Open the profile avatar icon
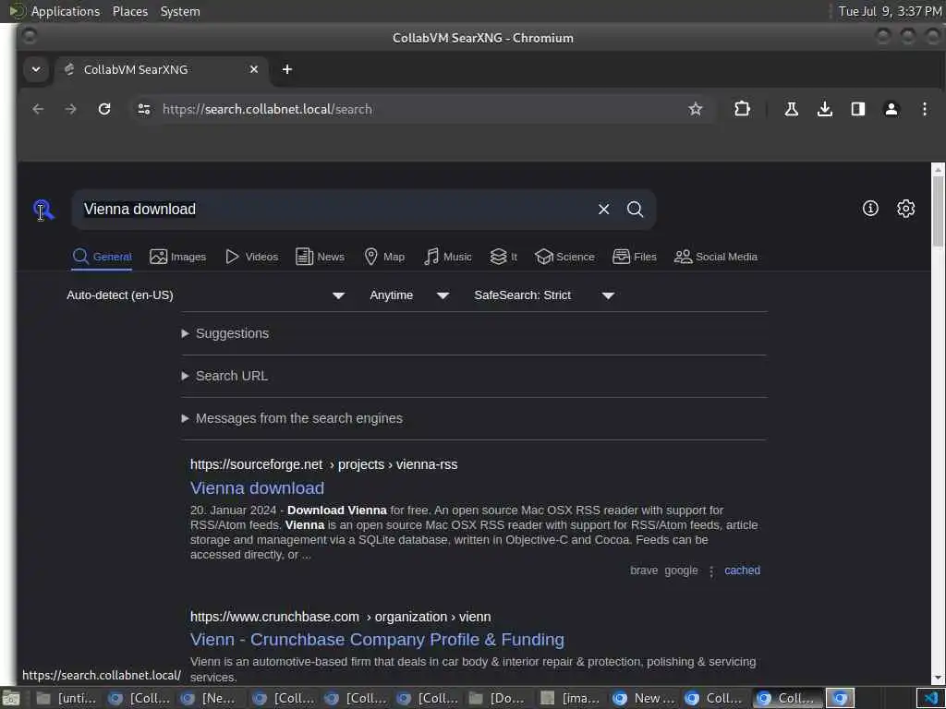 point(891,109)
